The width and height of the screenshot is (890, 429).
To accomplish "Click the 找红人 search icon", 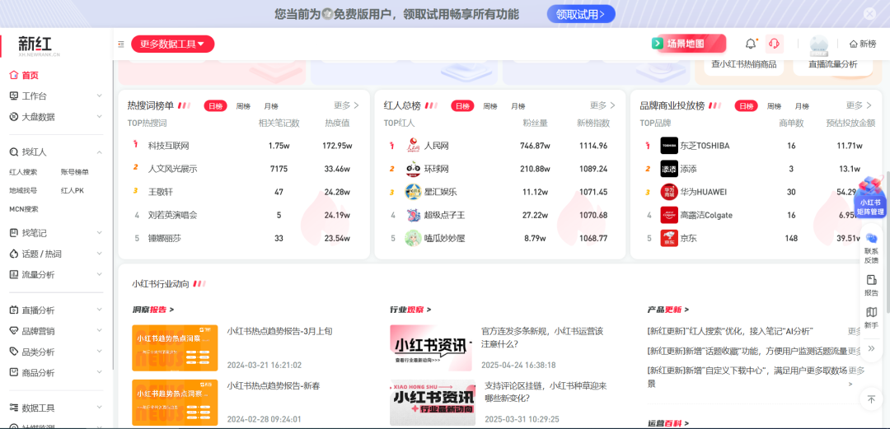I will 14,152.
